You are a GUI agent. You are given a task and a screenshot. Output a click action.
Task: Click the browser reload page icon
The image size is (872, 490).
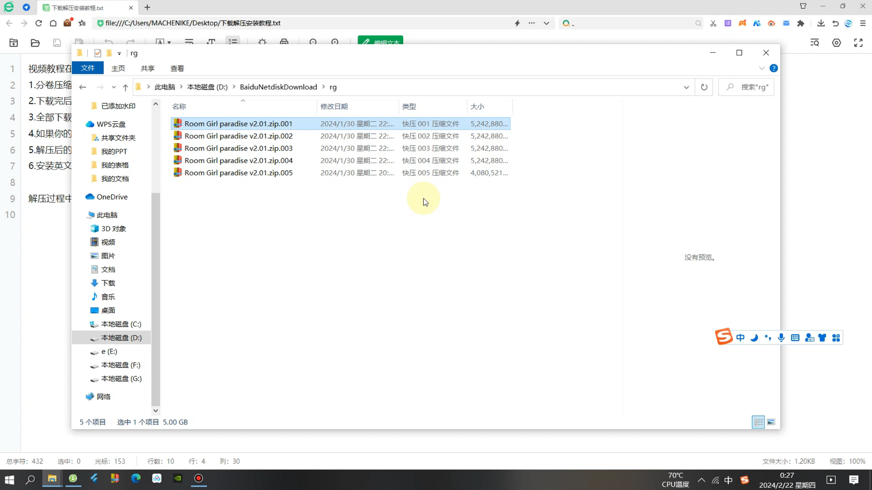pos(39,23)
